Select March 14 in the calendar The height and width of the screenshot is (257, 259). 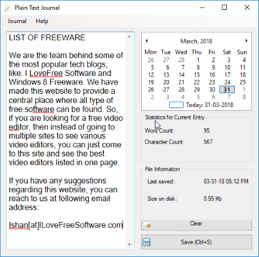click(x=181, y=75)
